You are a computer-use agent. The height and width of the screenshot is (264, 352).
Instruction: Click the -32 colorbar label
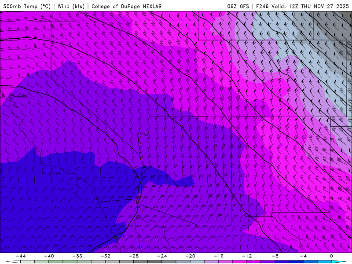106,256
